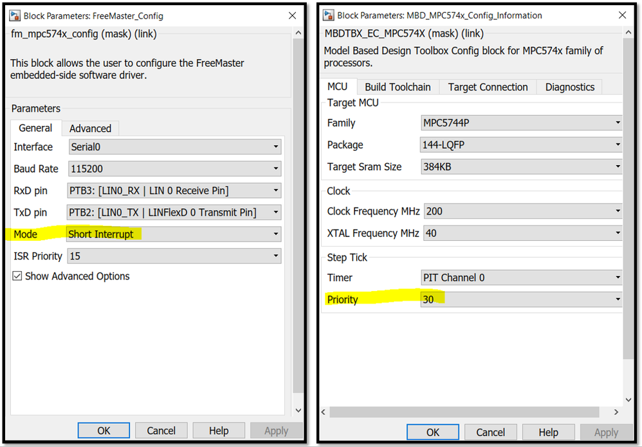Click the FreeMaster dialog scroll up arrow
Screen dimensions: 642x447
coord(298,33)
